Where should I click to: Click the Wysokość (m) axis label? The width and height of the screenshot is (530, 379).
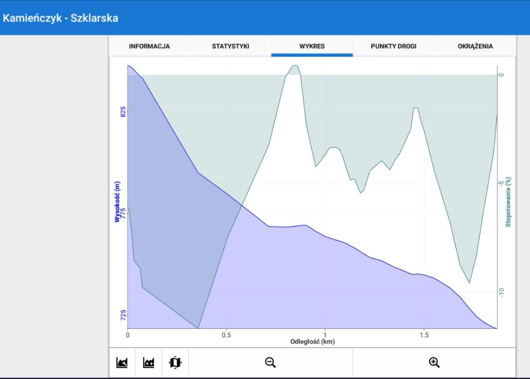coord(117,202)
